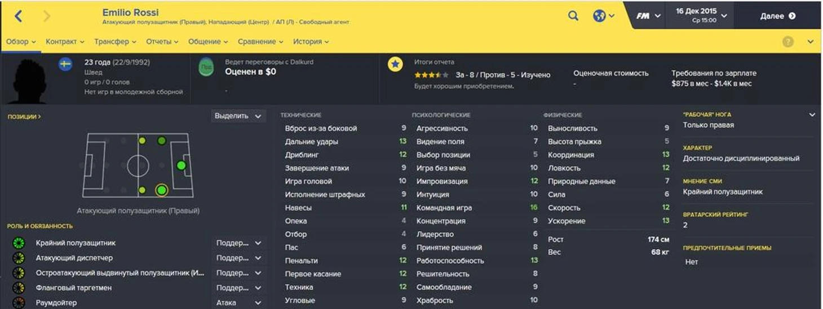823x309 pixels.
Task: Click the Swedish flag icon
Action: [65, 64]
